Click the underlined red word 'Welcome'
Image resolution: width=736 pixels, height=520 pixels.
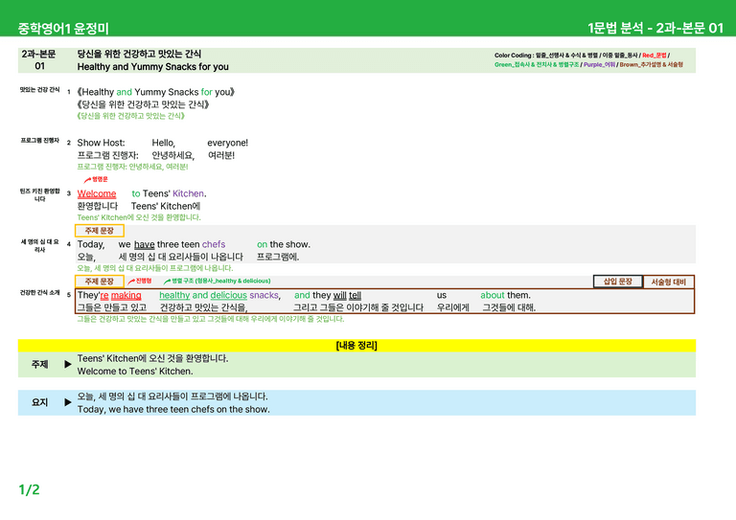pos(97,193)
